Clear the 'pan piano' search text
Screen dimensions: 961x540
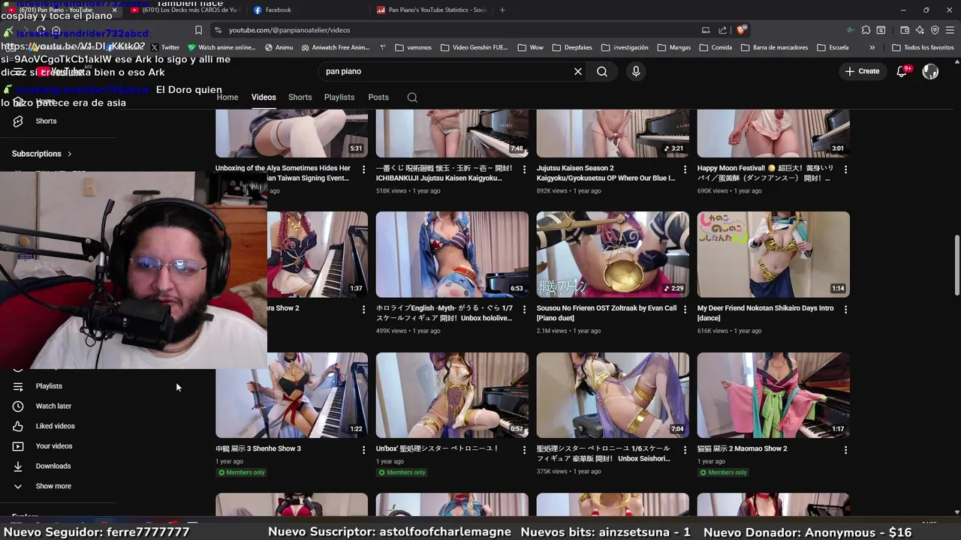[578, 71]
